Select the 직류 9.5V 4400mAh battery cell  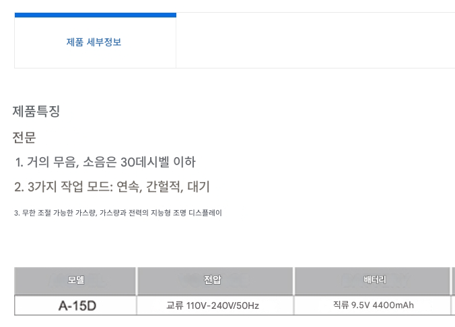coord(373,306)
